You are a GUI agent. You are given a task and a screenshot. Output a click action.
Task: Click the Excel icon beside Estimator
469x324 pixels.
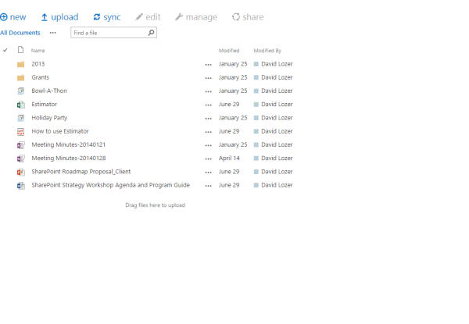[x=21, y=105]
